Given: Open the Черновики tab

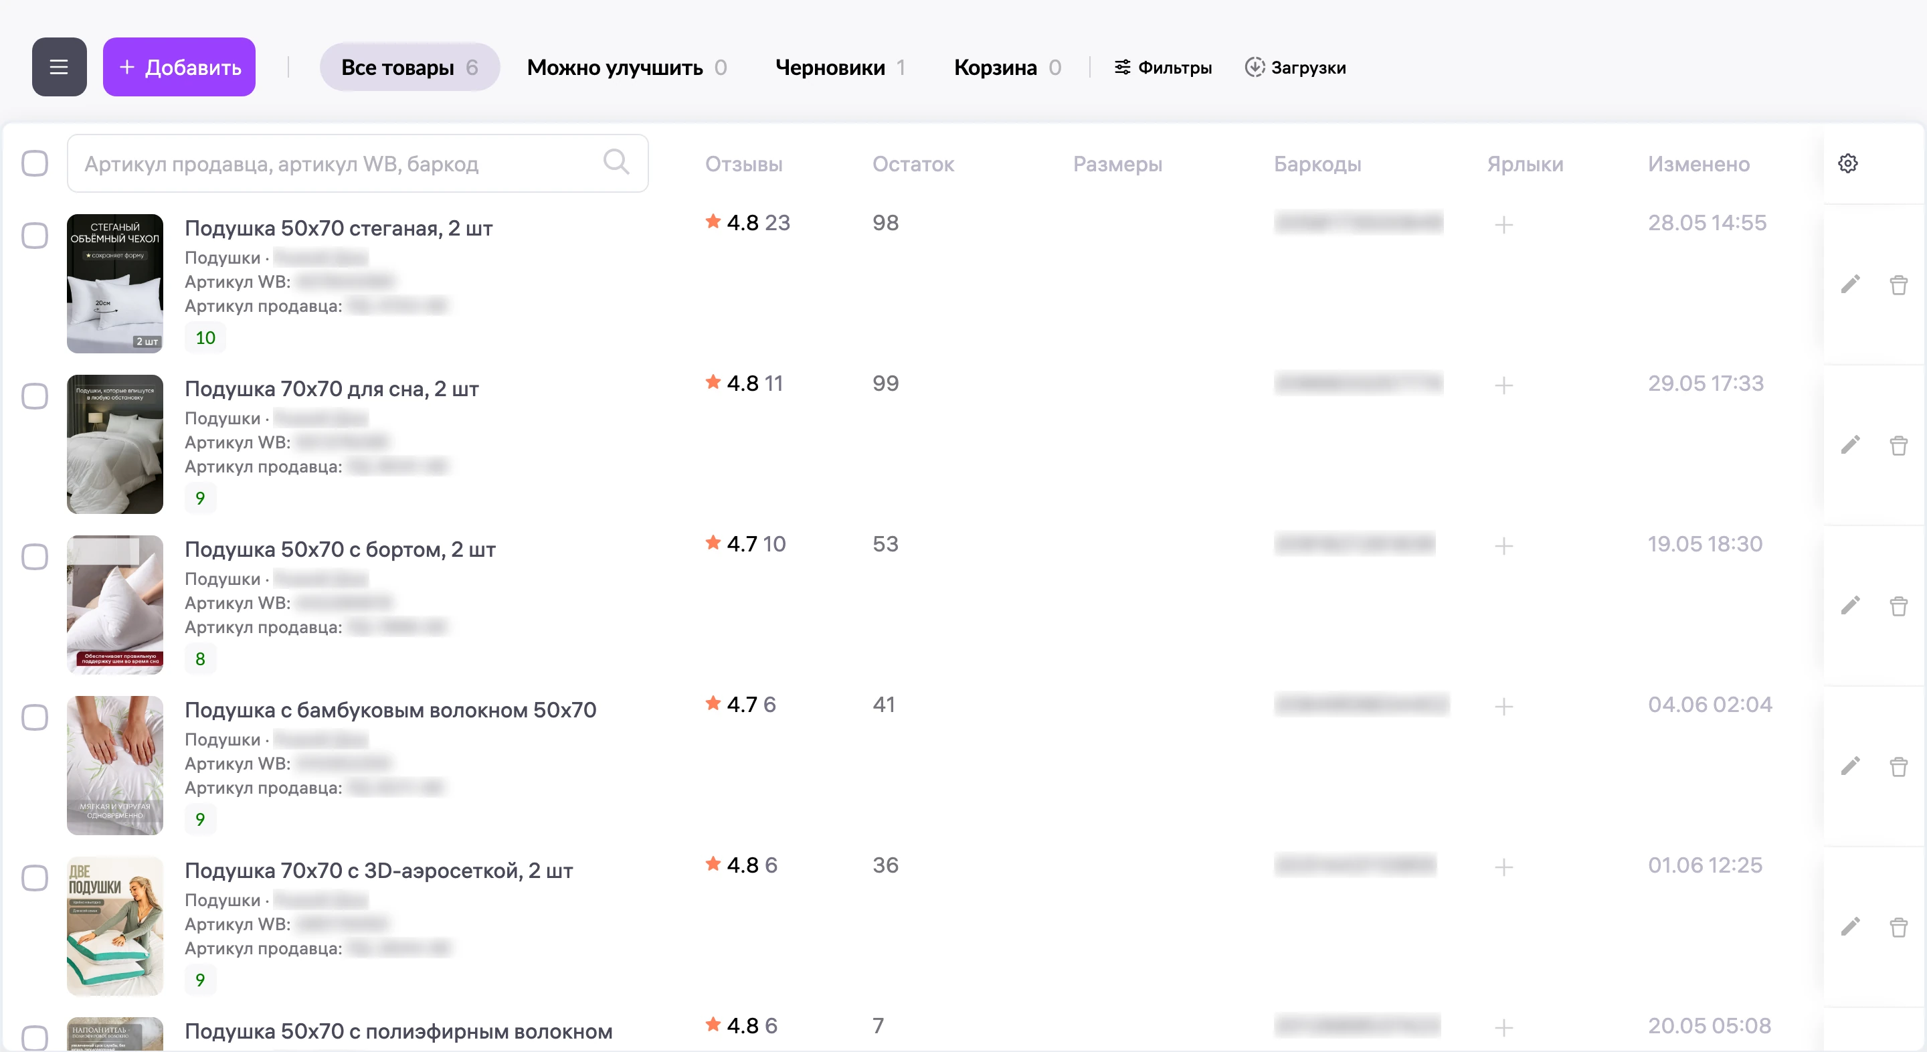Looking at the screenshot, I should (840, 68).
